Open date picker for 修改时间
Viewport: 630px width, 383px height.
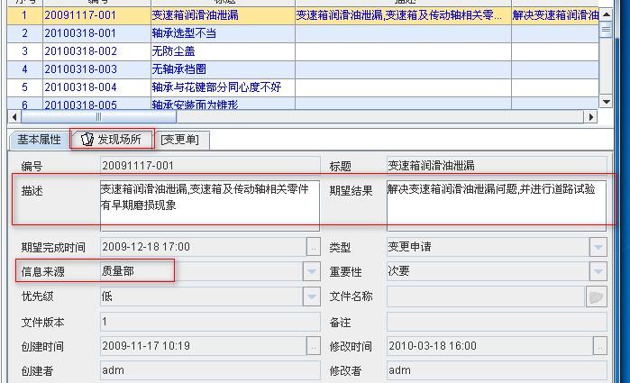pos(599,346)
